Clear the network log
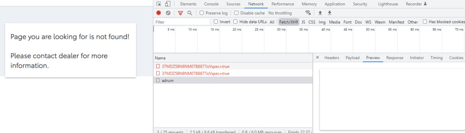Image resolution: width=465 pixels, height=133 pixels. [x=168, y=13]
